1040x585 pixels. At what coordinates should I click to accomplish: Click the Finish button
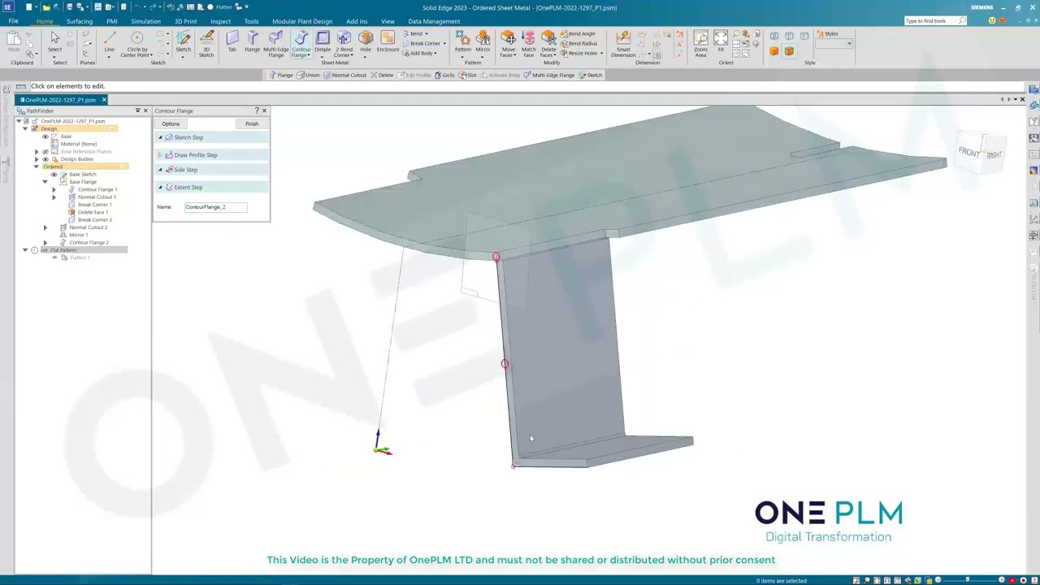pyautogui.click(x=252, y=124)
